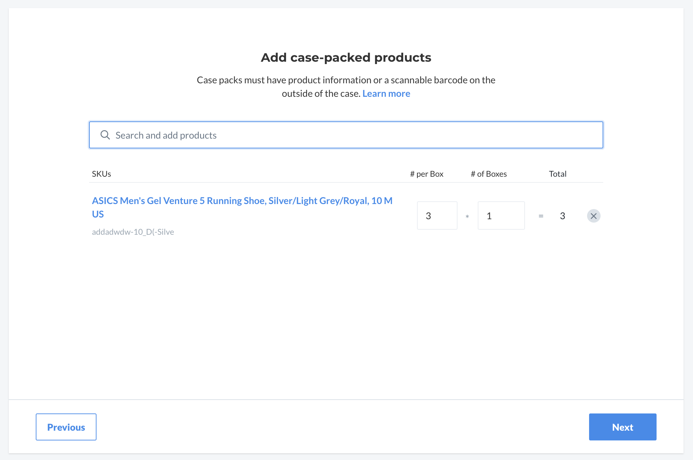Click the row total value 3
Image resolution: width=693 pixels, height=460 pixels.
pos(562,216)
